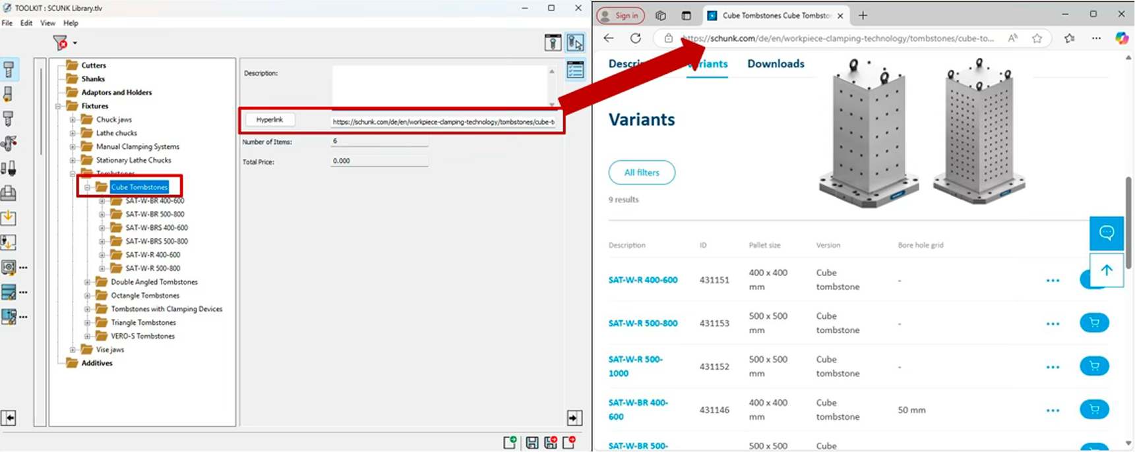The width and height of the screenshot is (1135, 452).
Task: Click the lock icon in the address bar
Action: [x=668, y=38]
